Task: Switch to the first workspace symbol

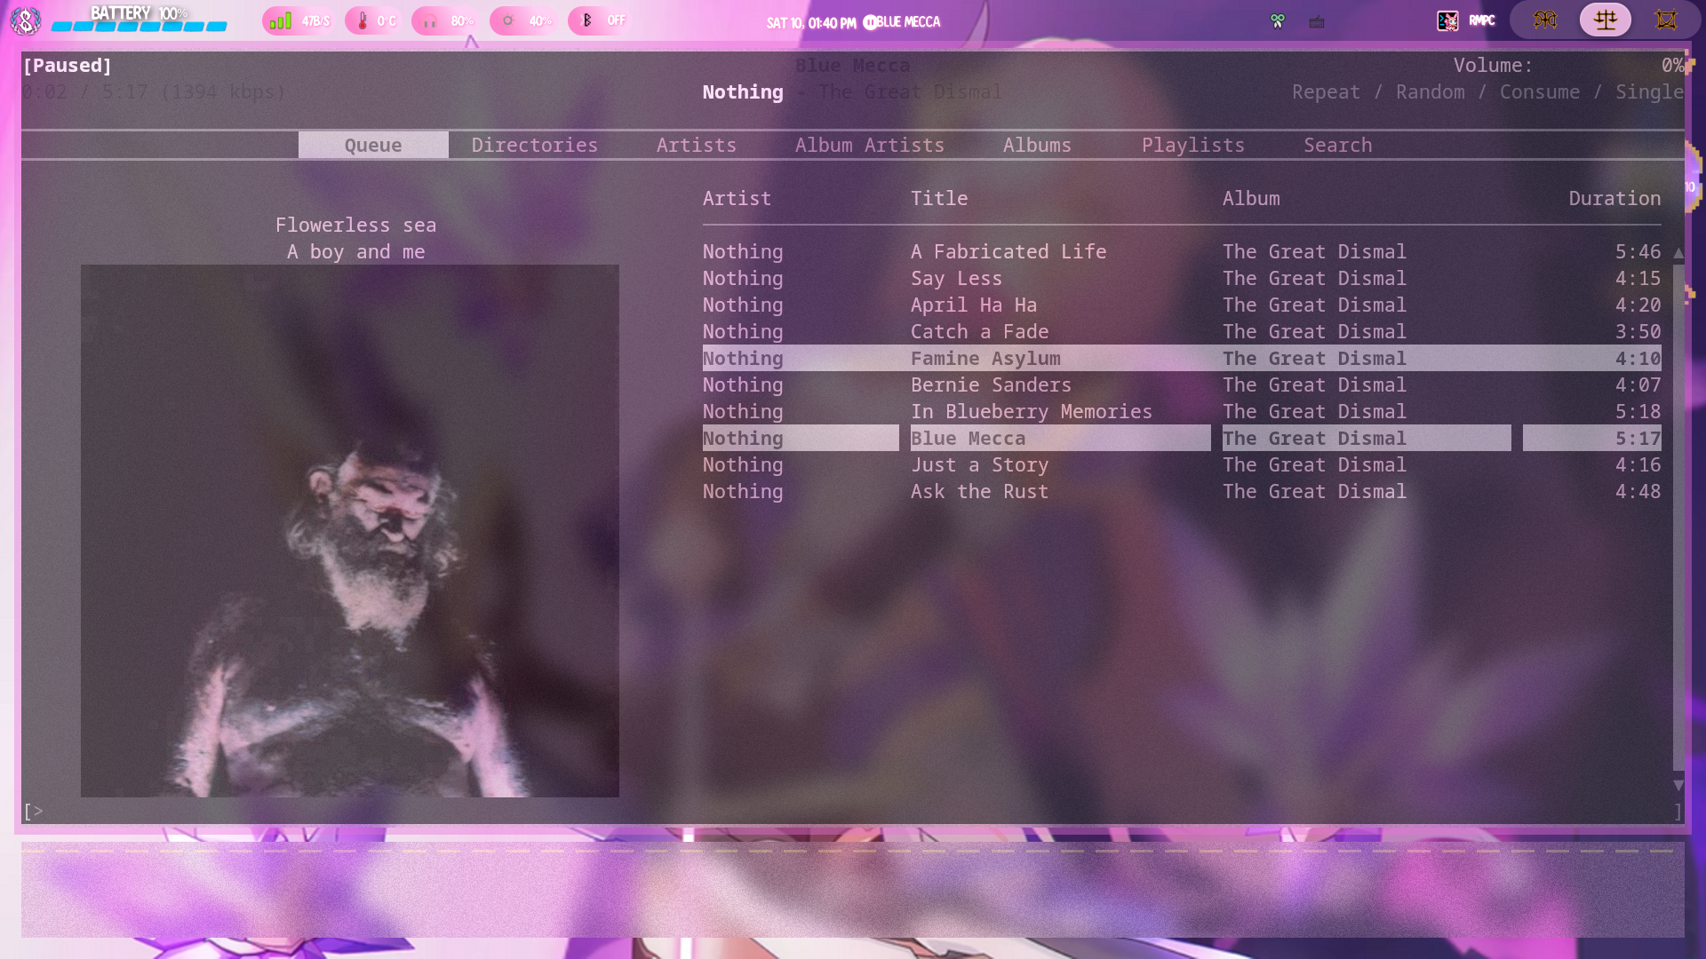Action: point(1545,20)
